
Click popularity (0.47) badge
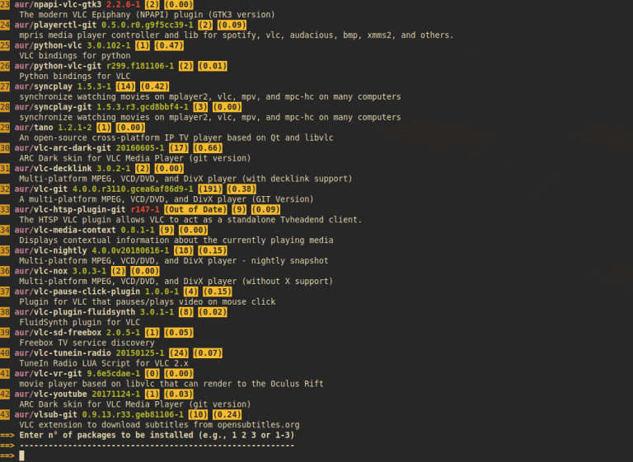pyautogui.click(x=169, y=45)
